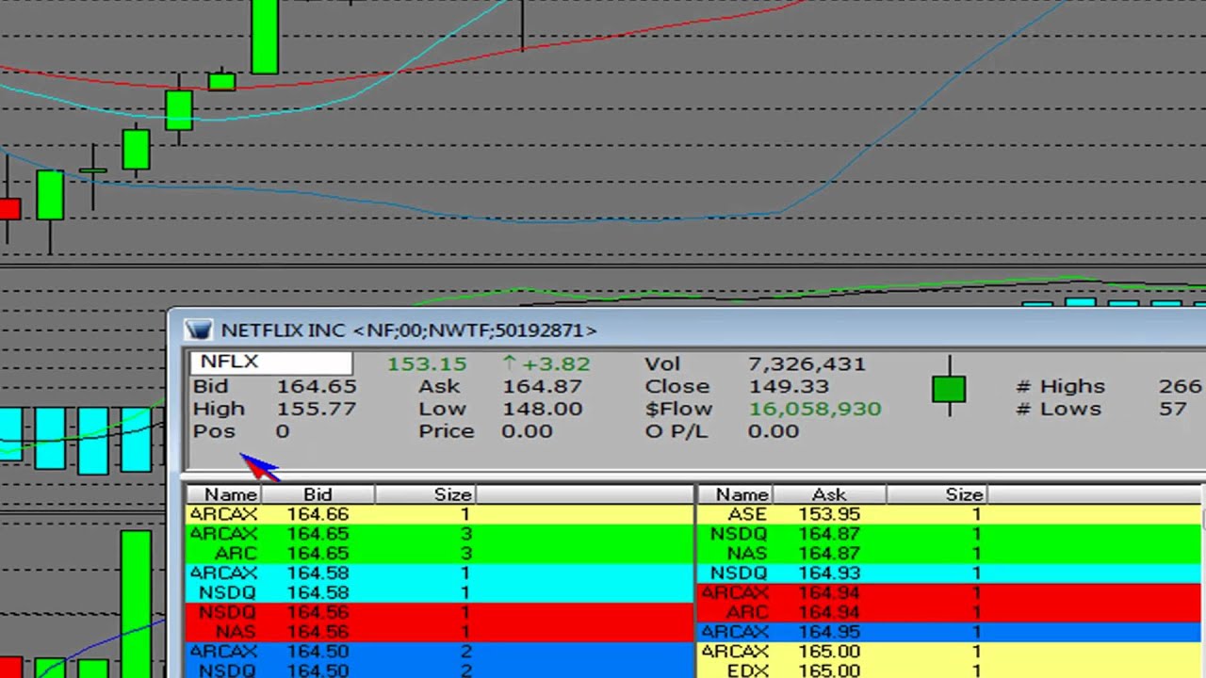Select the ARCAX bid row at 164.65

(439, 534)
